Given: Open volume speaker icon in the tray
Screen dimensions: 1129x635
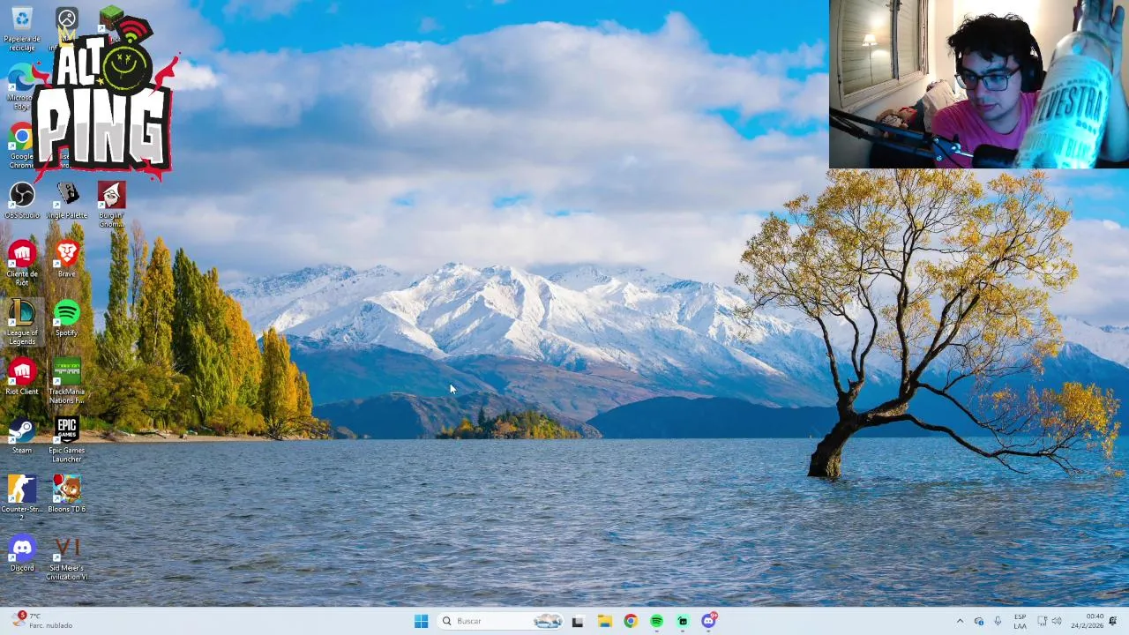Looking at the screenshot, I should pyautogui.click(x=1057, y=621).
